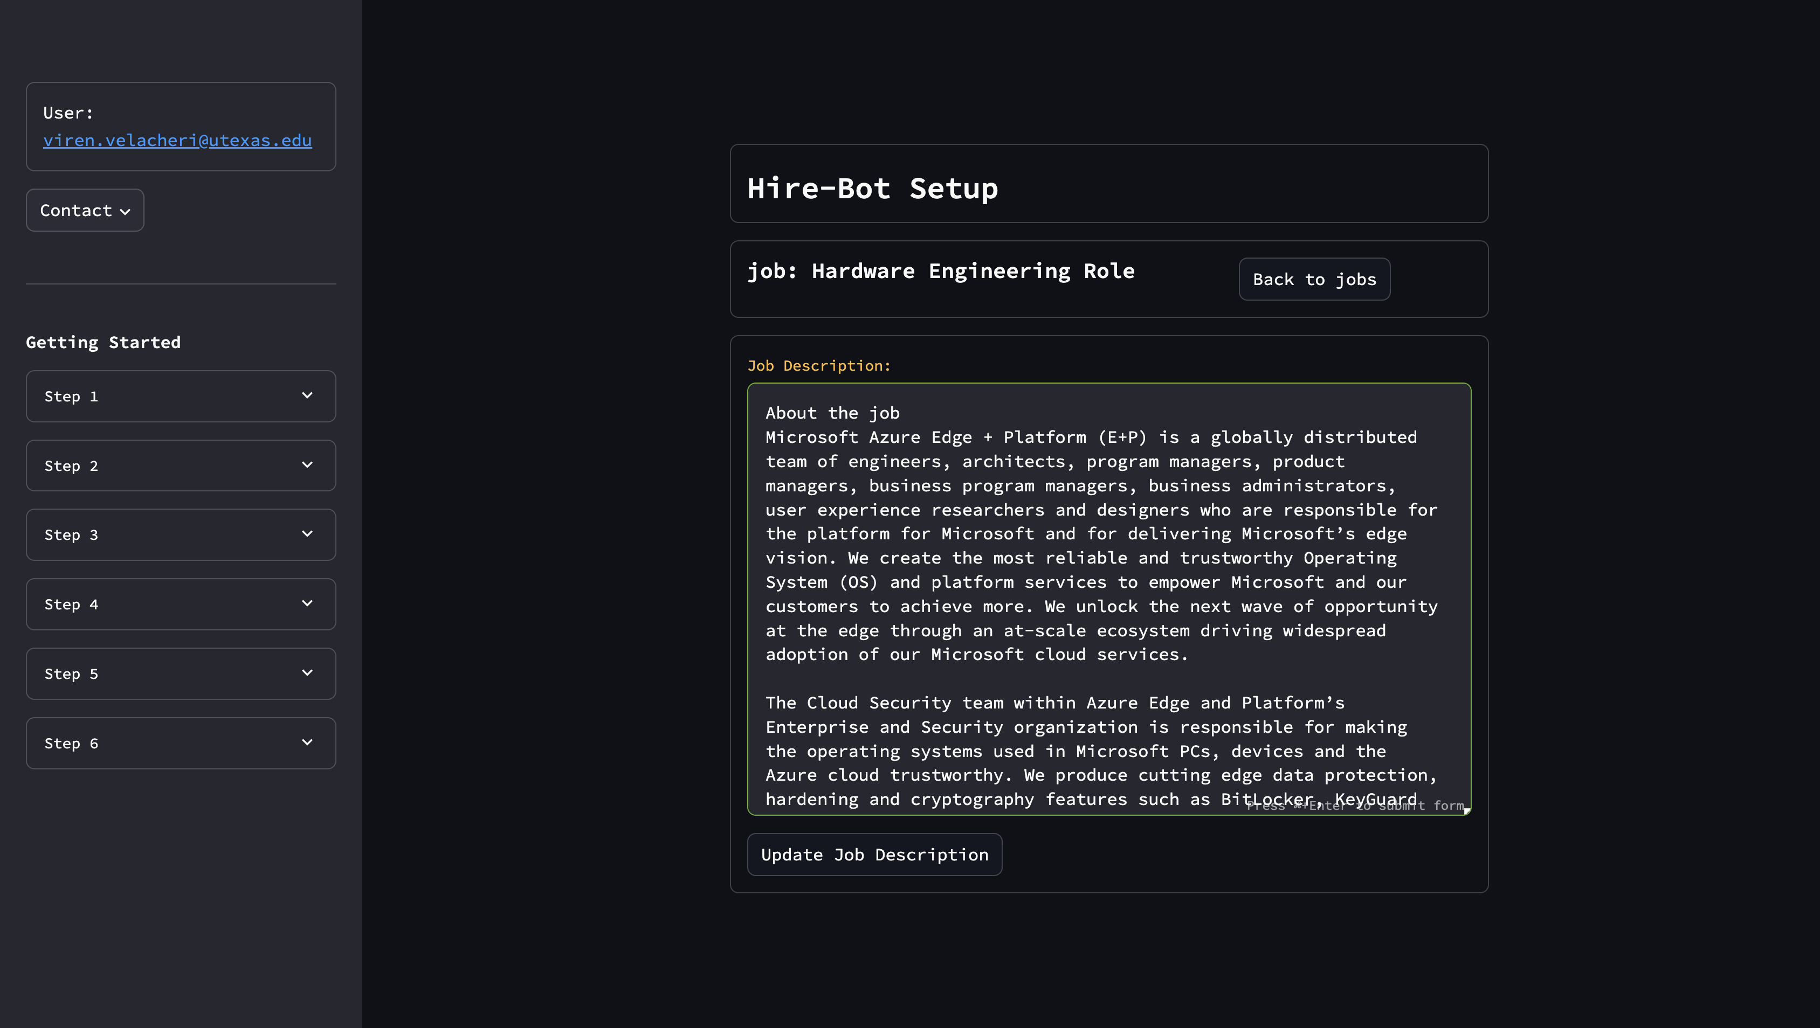Viewport: 1820px width, 1028px height.
Task: Expand the Step 4 section
Action: point(181,605)
